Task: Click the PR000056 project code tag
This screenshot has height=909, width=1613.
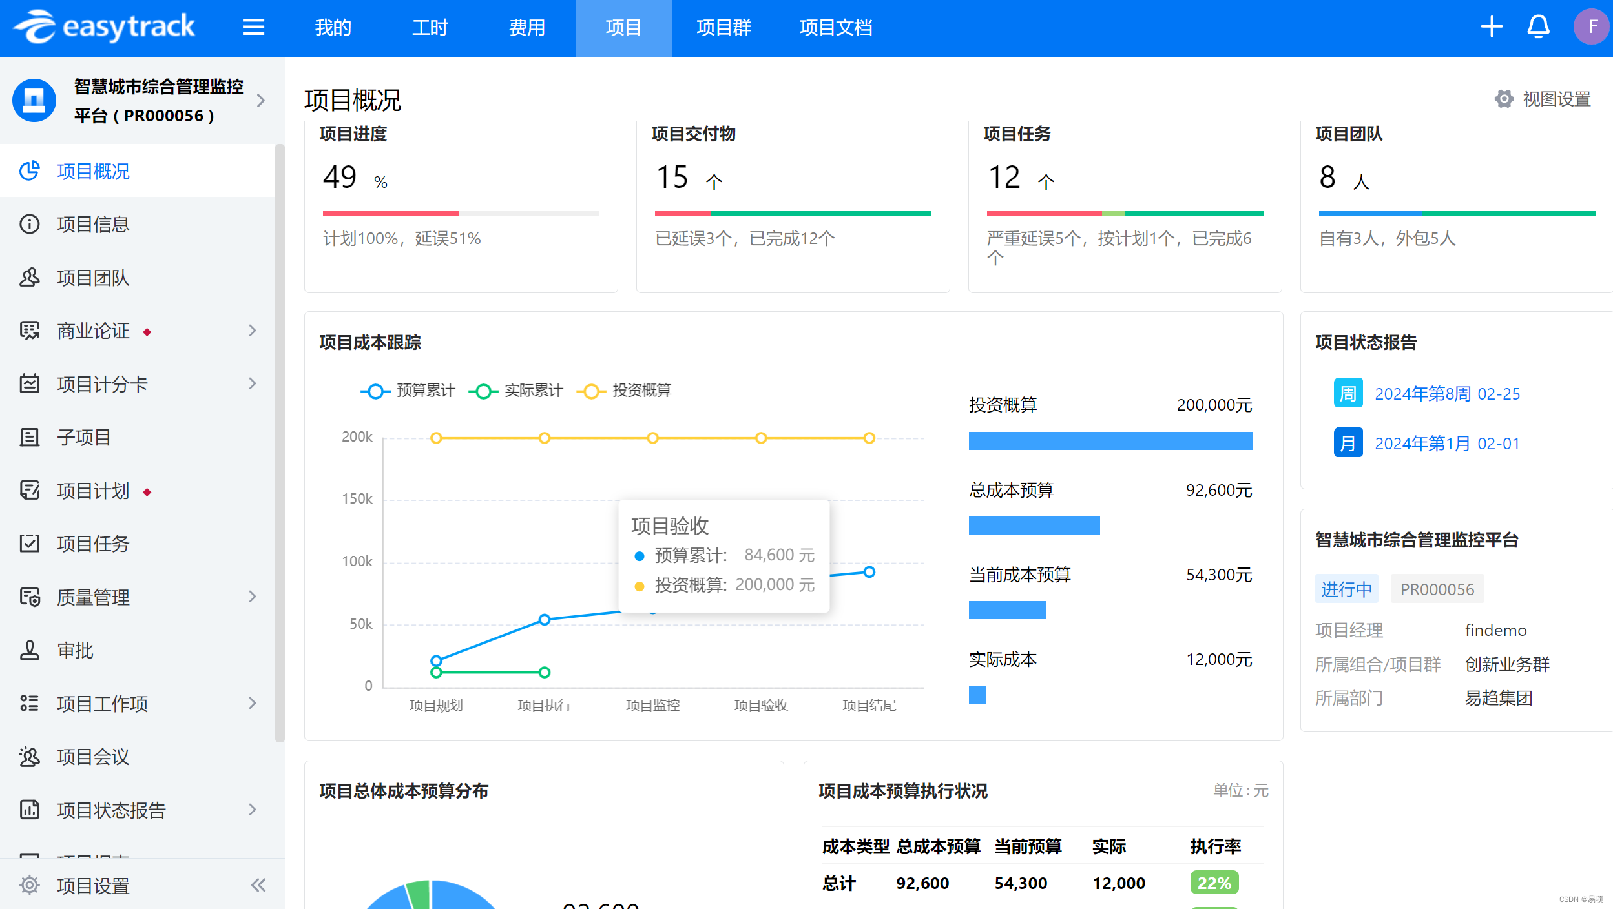Action: (1437, 589)
